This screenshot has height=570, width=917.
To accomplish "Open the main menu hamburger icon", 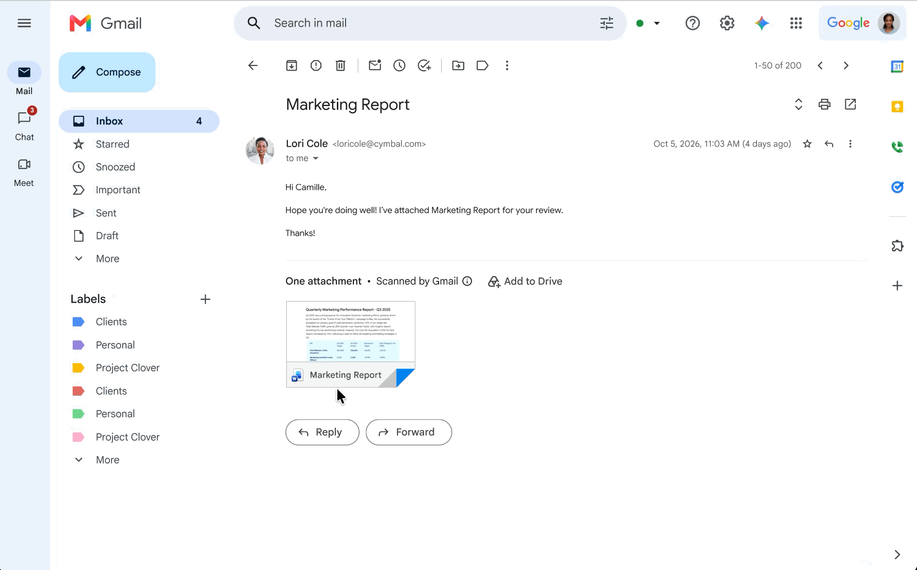I will (x=24, y=23).
